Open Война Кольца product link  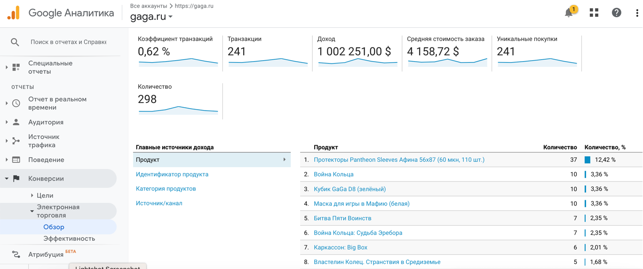point(333,174)
